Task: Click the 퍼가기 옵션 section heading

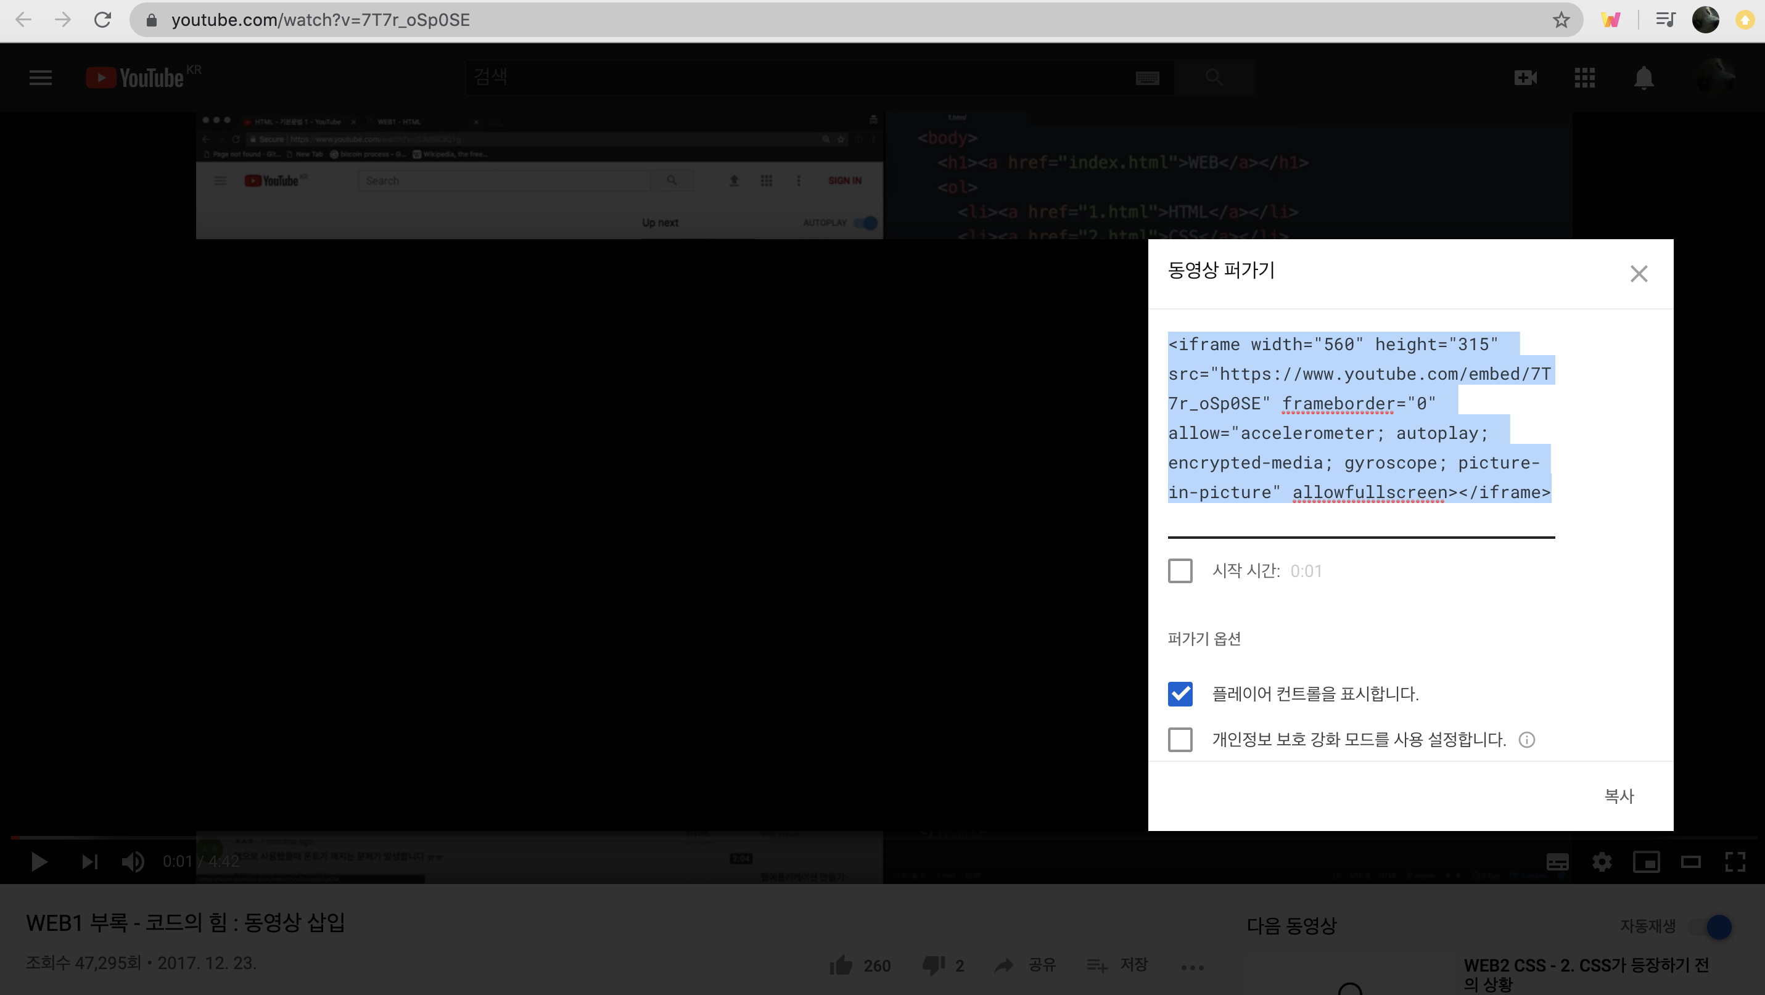Action: [x=1204, y=639]
